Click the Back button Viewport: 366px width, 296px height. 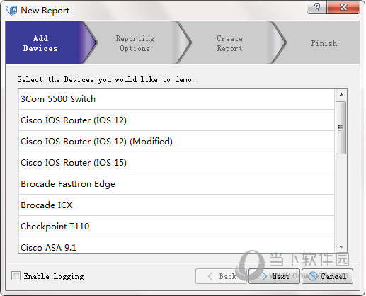tap(222, 276)
